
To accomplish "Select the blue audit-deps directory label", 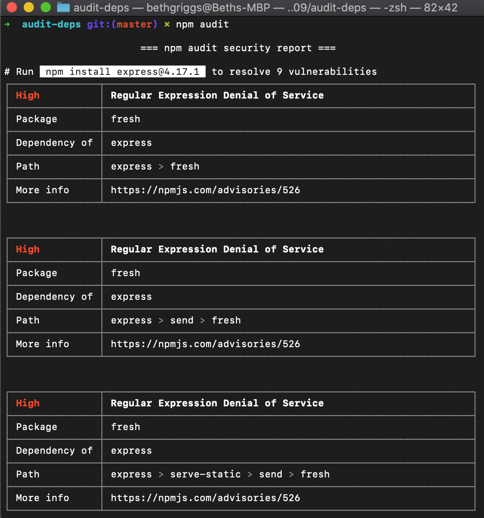I will [51, 25].
